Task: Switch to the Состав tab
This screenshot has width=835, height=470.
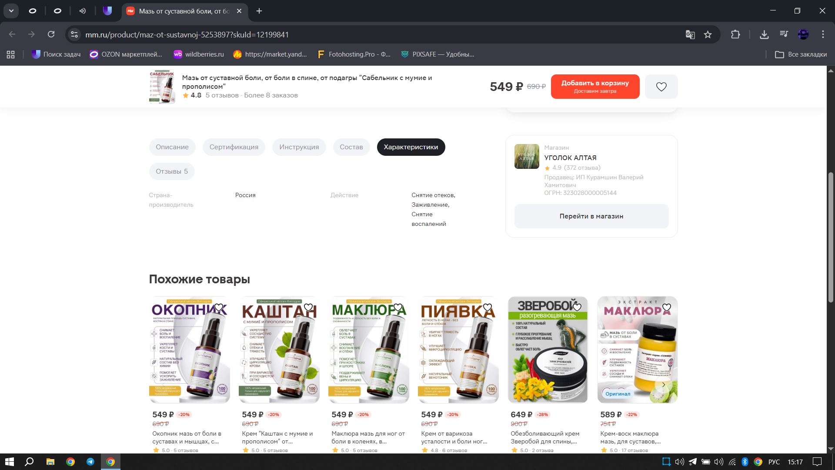Action: (351, 147)
